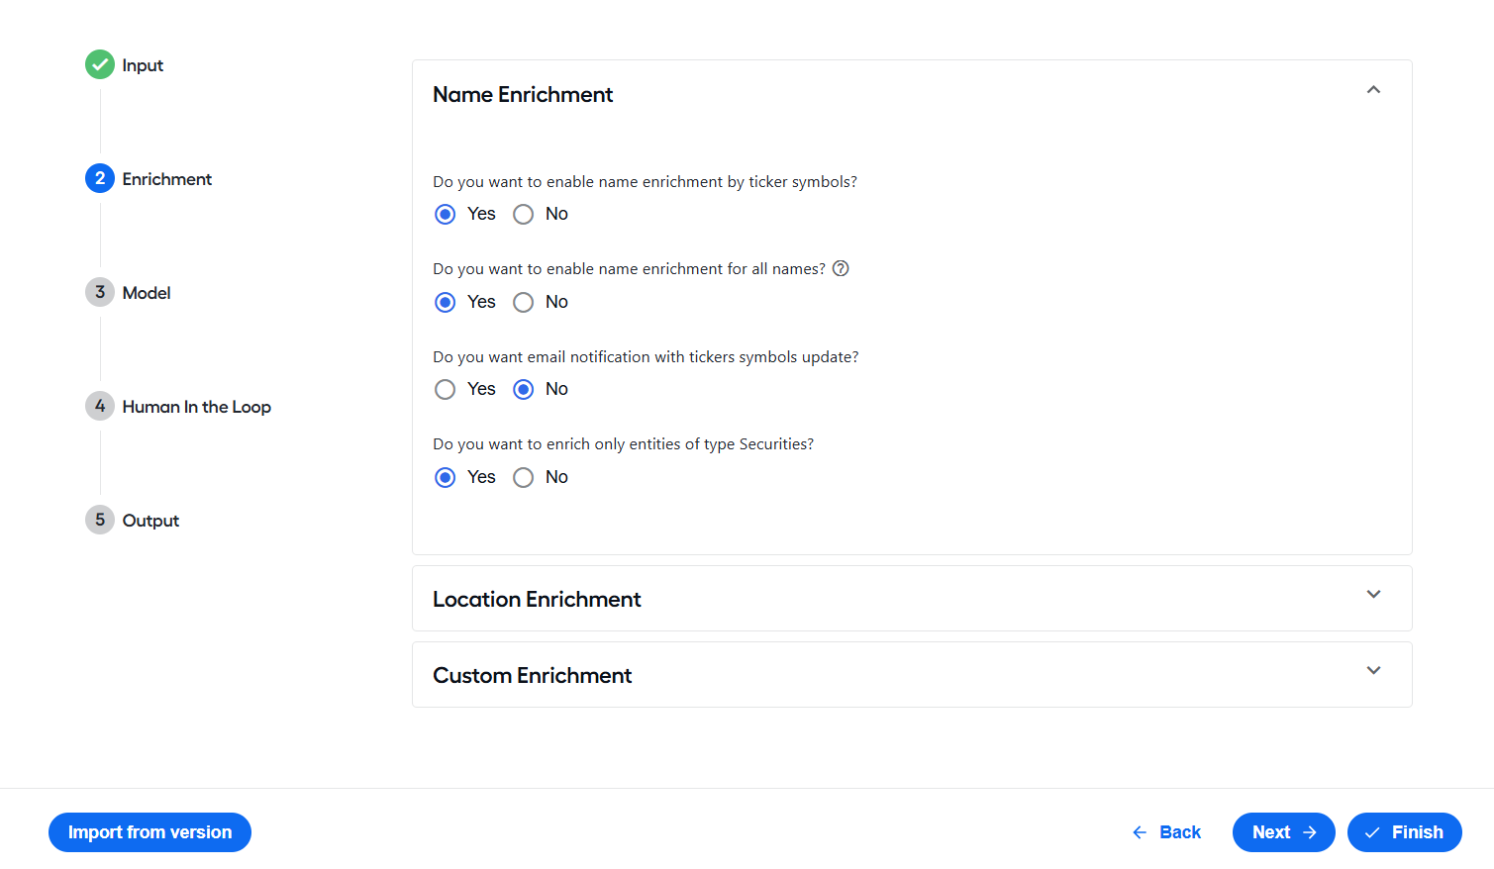Click the question about entities of type Securities
The image size is (1494, 869).
pos(623,444)
